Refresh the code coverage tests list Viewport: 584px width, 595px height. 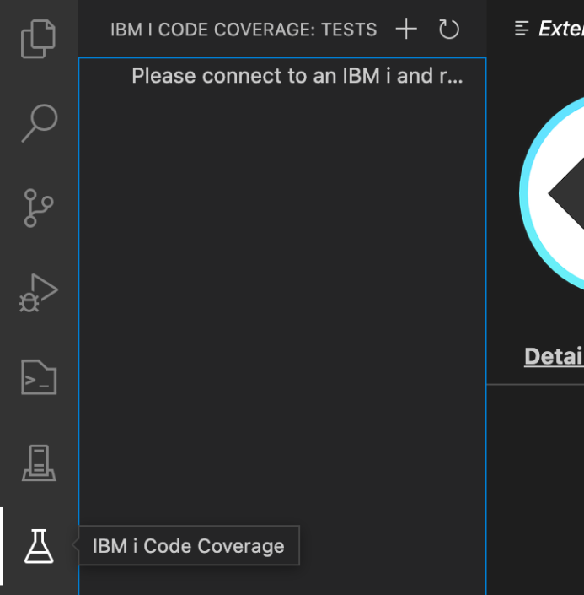449,29
